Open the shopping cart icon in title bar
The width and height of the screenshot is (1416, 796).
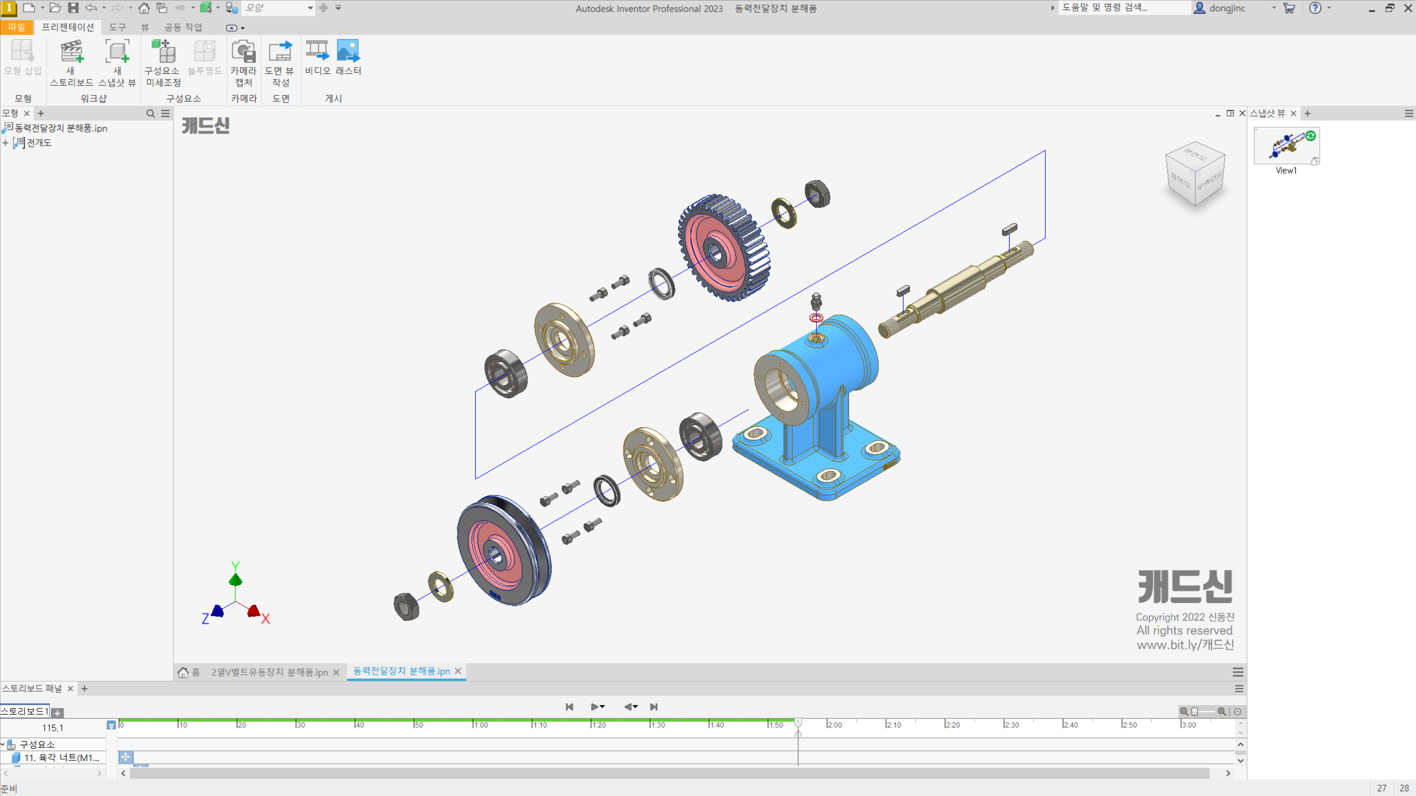tap(1289, 8)
